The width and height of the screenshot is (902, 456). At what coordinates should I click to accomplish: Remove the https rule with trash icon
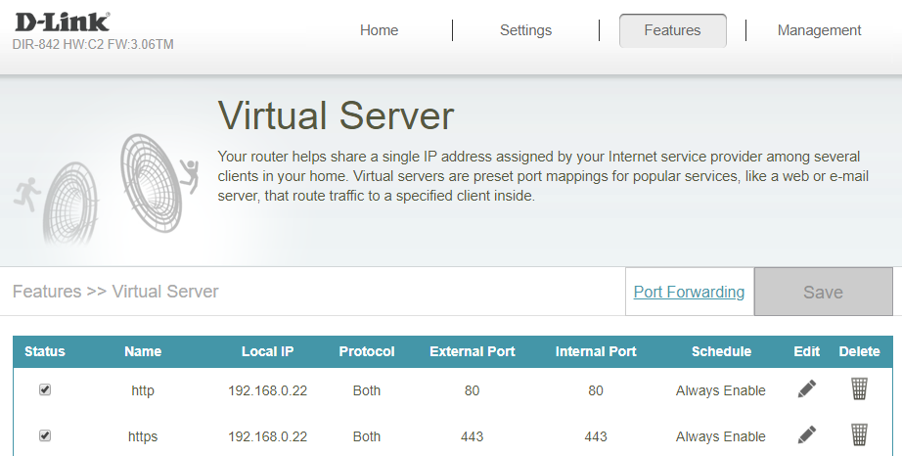point(858,434)
